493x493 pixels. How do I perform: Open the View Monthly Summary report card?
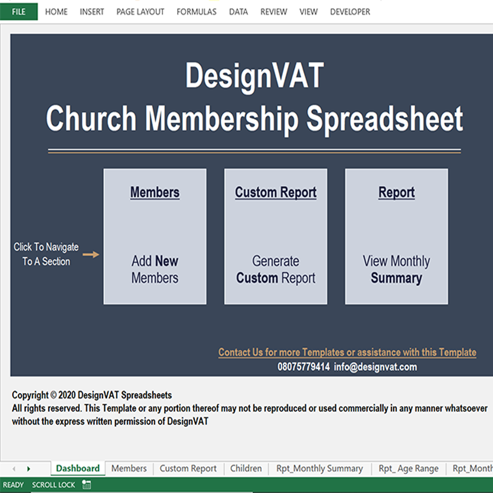pos(396,236)
